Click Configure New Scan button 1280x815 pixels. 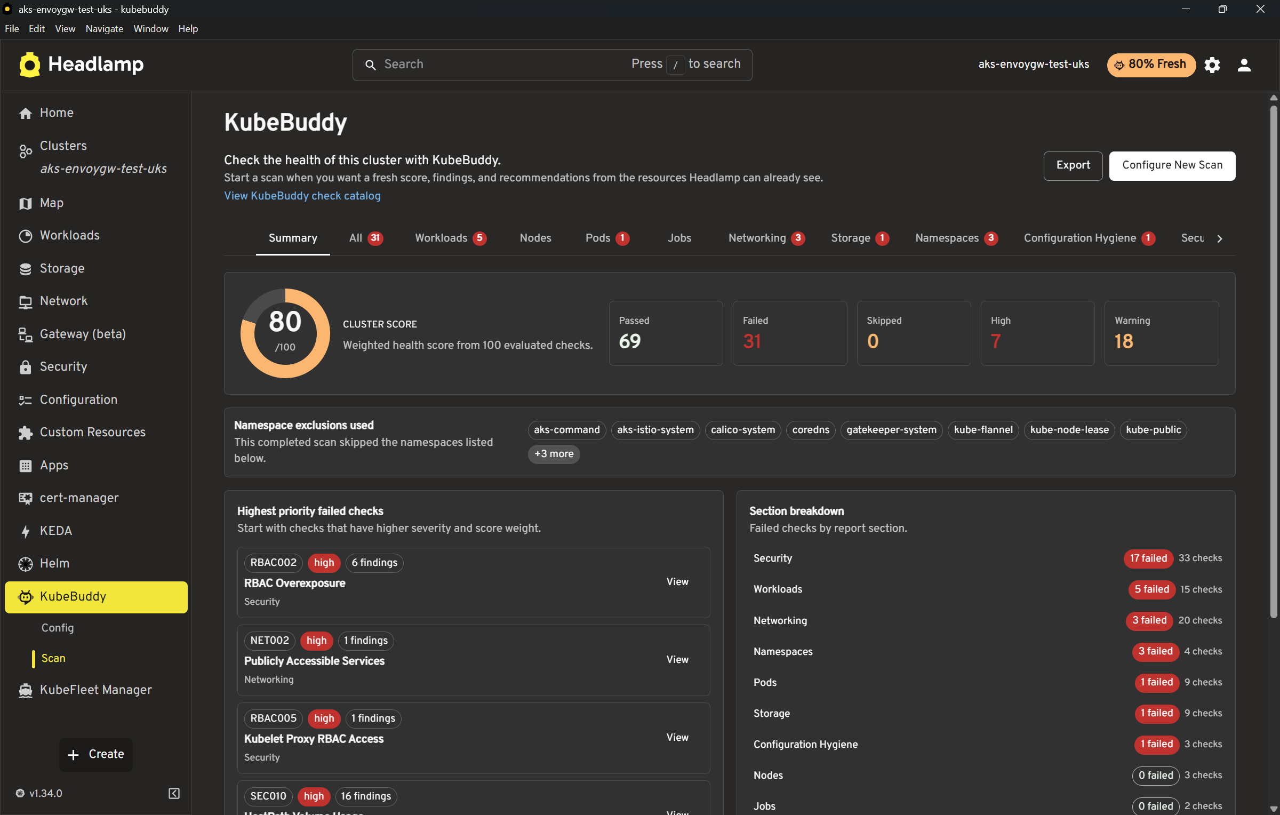(1172, 165)
